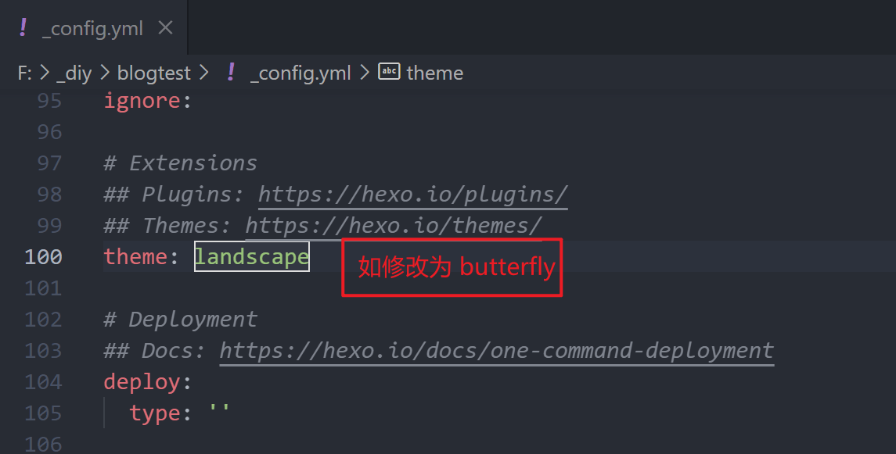Click the red butterfly annotation box

tap(452, 267)
